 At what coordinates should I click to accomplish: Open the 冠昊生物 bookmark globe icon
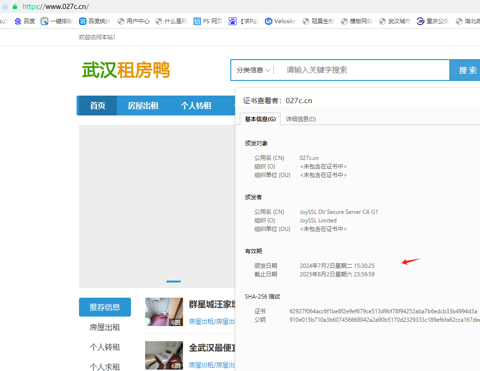[306, 21]
